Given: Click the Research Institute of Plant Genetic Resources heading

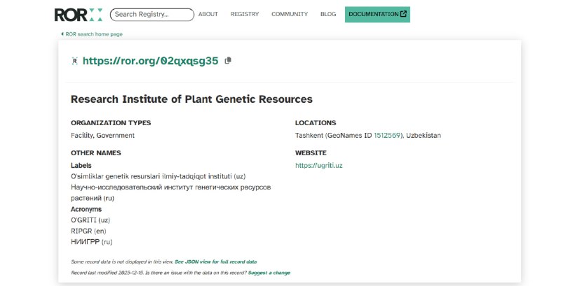Looking at the screenshot, I should [x=191, y=99].
